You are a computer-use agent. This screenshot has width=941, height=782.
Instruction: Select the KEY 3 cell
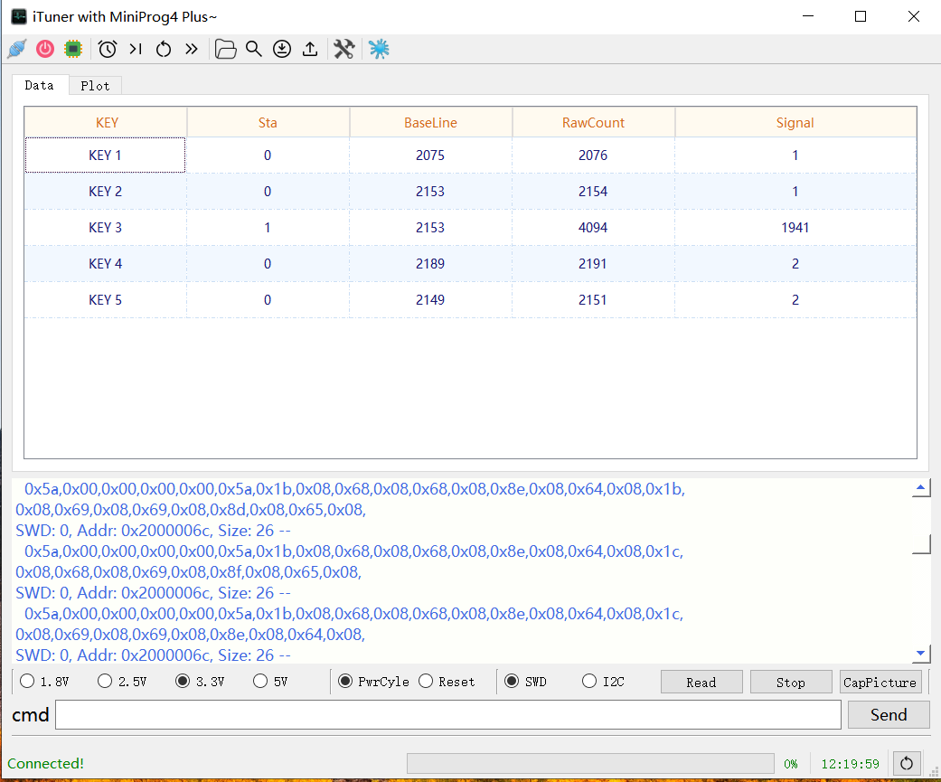106,228
